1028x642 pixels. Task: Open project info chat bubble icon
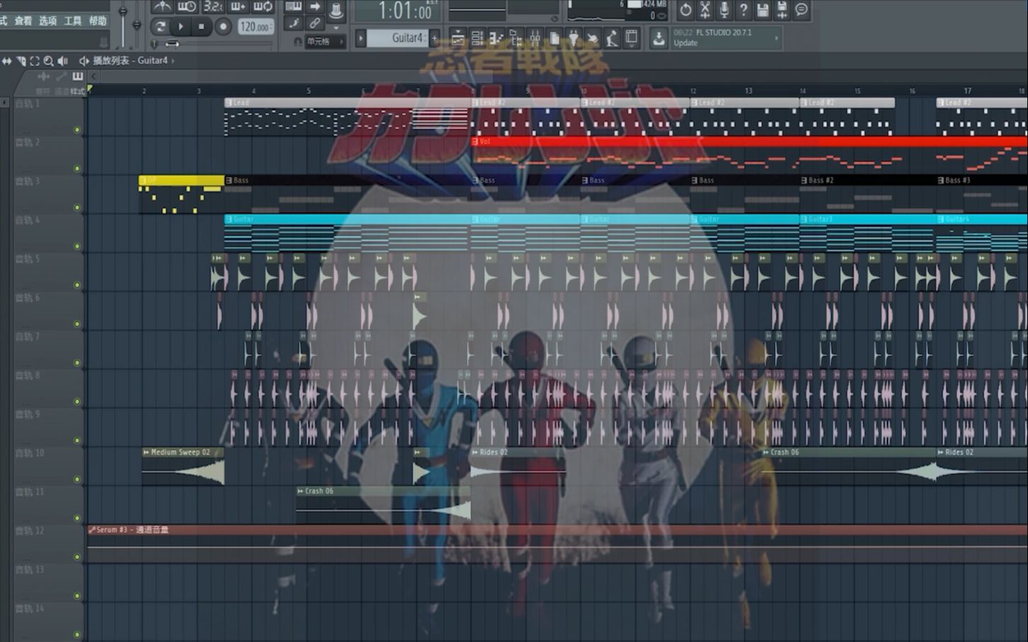click(801, 10)
